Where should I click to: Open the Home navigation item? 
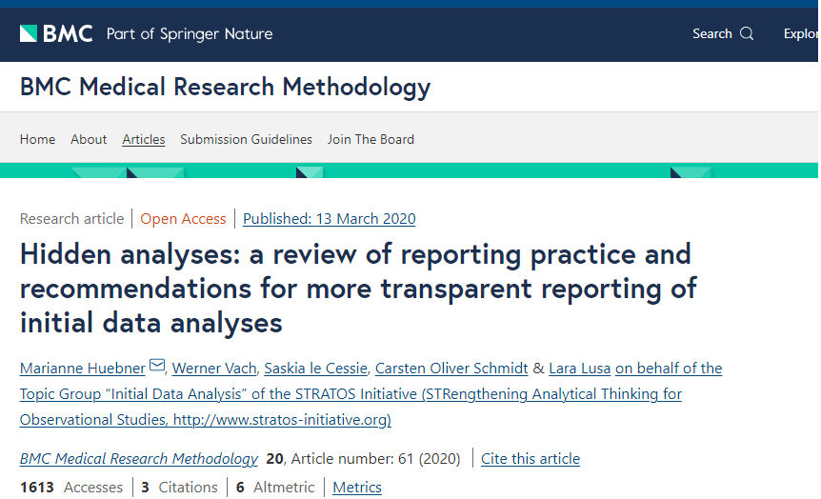click(37, 139)
